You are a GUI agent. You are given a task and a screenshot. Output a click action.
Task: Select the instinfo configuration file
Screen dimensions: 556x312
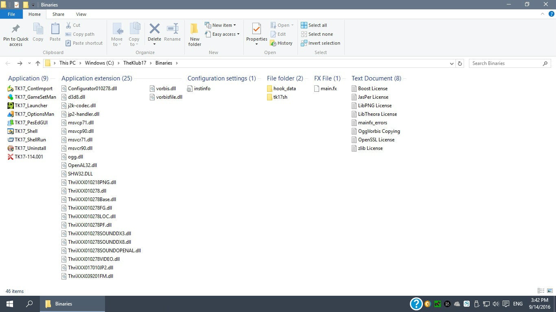coord(199,89)
